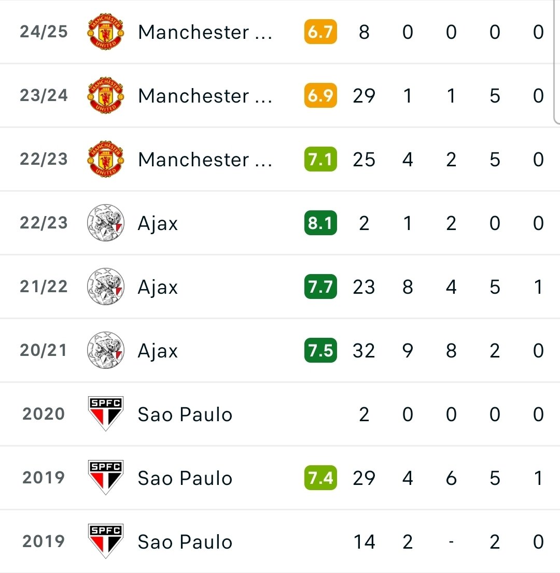
Task: Tap Ajax crest in 20/21 row
Action: tap(106, 350)
